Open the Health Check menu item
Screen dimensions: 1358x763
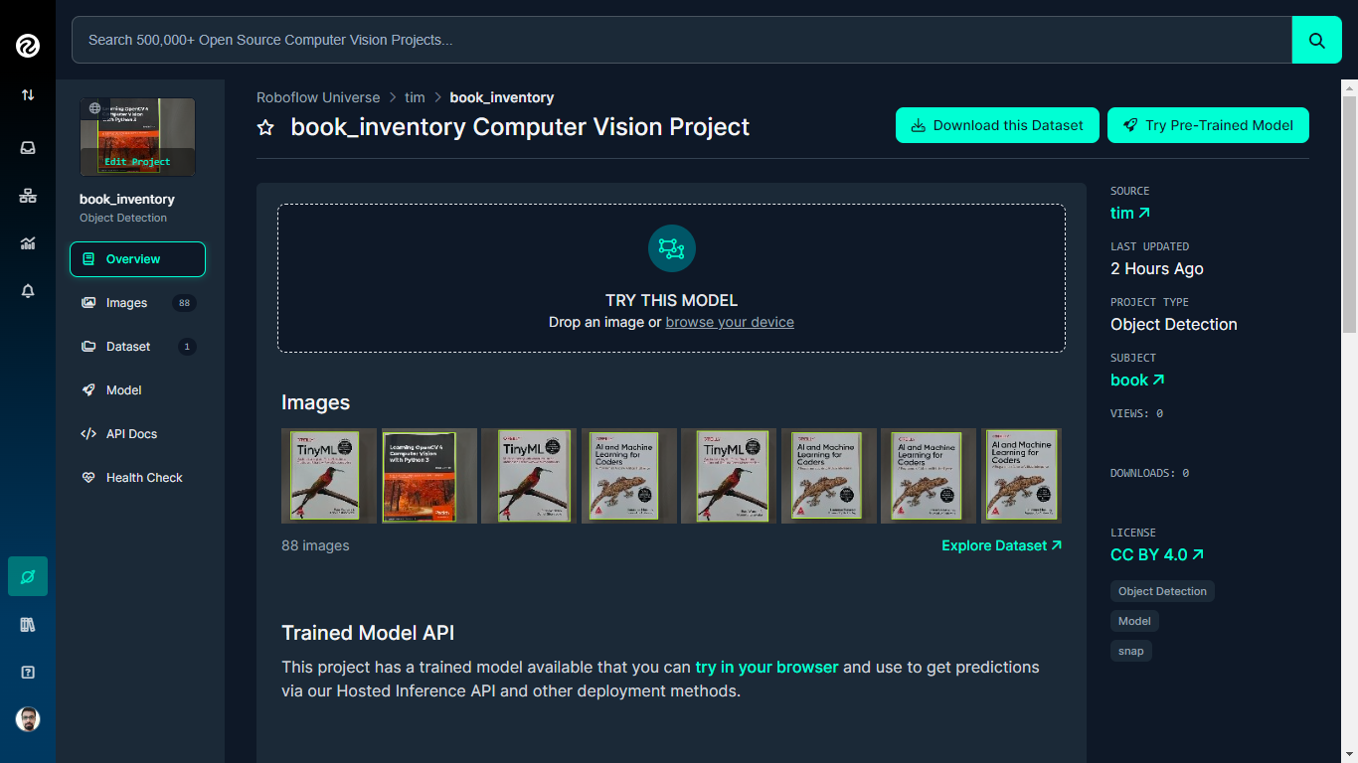click(x=137, y=478)
